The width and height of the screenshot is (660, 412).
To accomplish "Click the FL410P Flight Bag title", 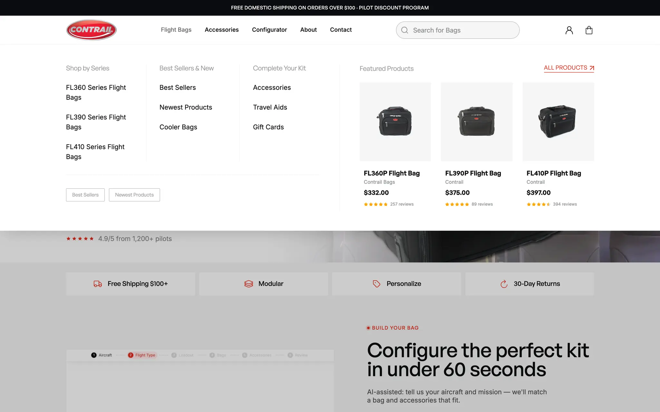I will pos(554,173).
